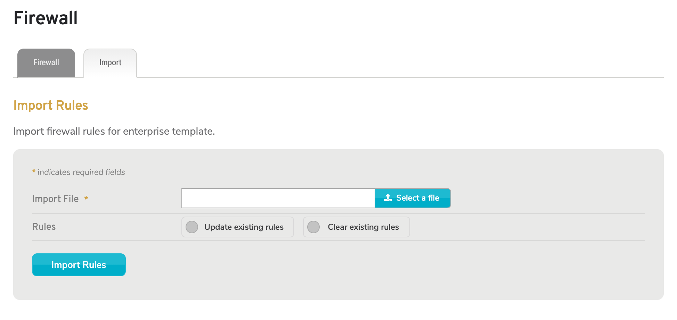Click the Import Rules heading
Image resolution: width=677 pixels, height=320 pixels.
click(x=50, y=105)
